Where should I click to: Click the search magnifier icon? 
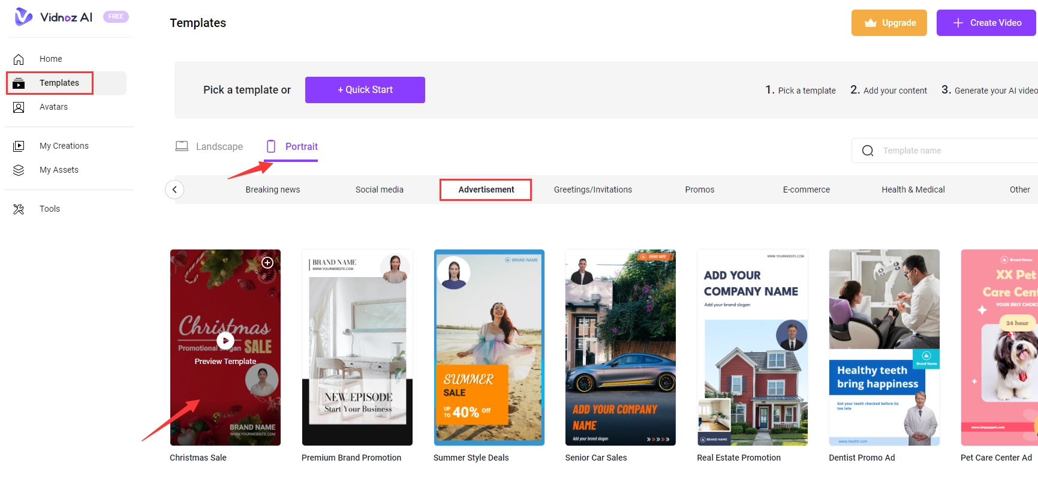[x=867, y=151]
